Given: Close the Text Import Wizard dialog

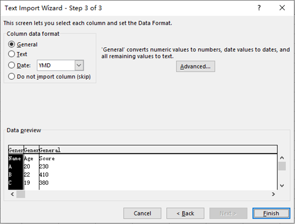Looking at the screenshot, I should click(282, 8).
